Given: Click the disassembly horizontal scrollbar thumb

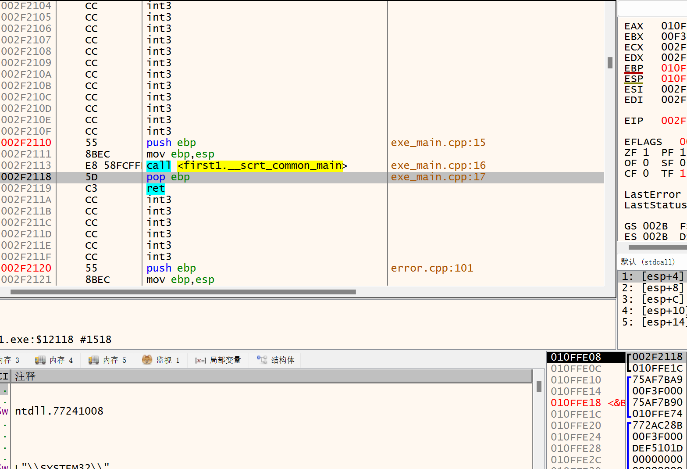Looking at the screenshot, I should tap(183, 292).
